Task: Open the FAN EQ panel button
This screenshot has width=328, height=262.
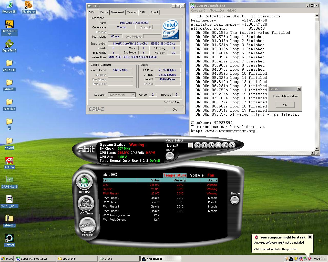Action: click(87, 225)
